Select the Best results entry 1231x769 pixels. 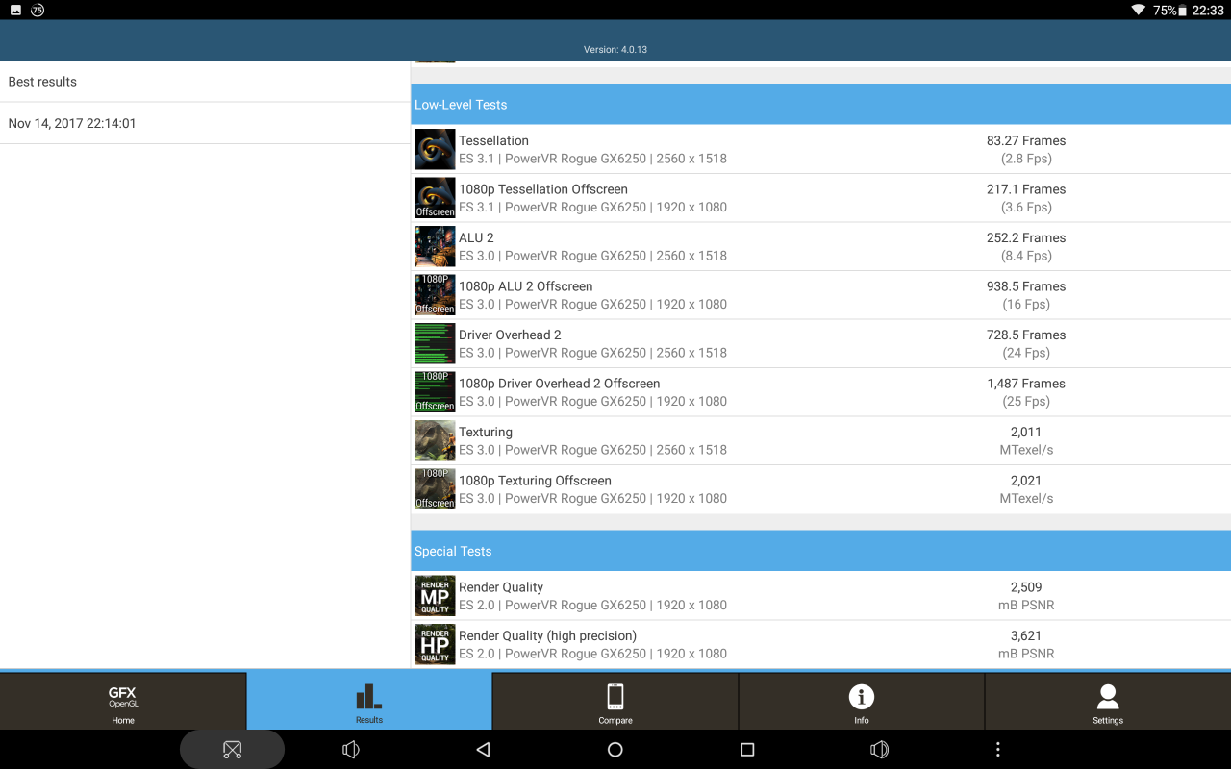(x=205, y=82)
